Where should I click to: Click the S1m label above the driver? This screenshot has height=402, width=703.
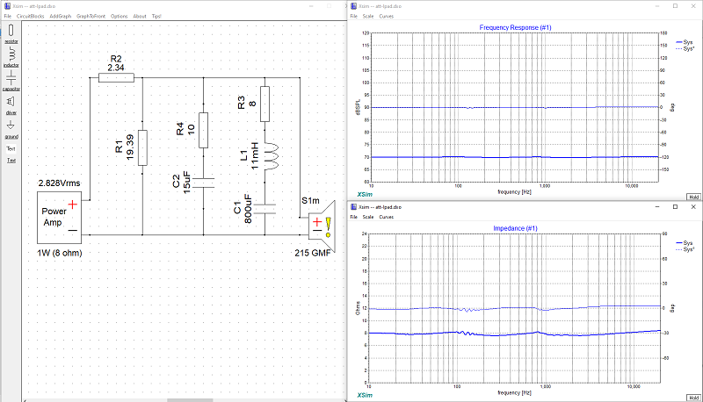point(311,200)
